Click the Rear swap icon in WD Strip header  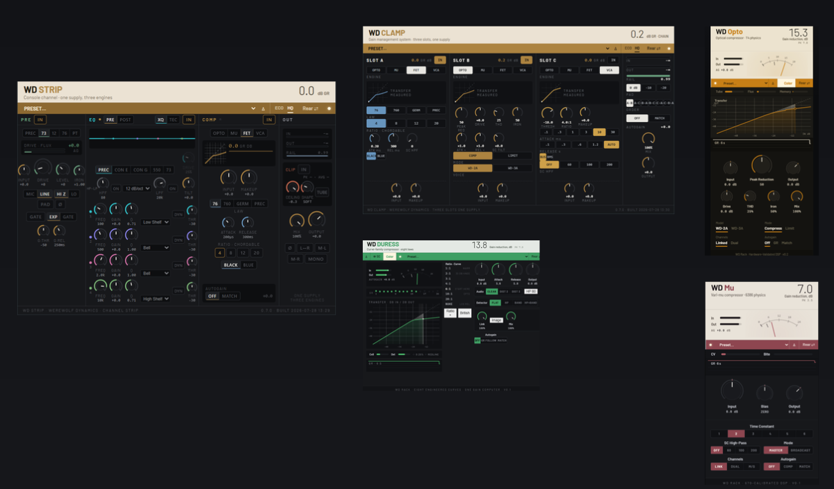[311, 108]
